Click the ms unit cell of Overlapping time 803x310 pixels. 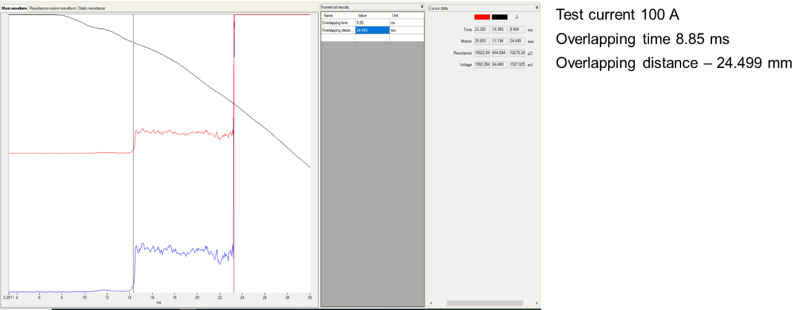click(x=407, y=22)
